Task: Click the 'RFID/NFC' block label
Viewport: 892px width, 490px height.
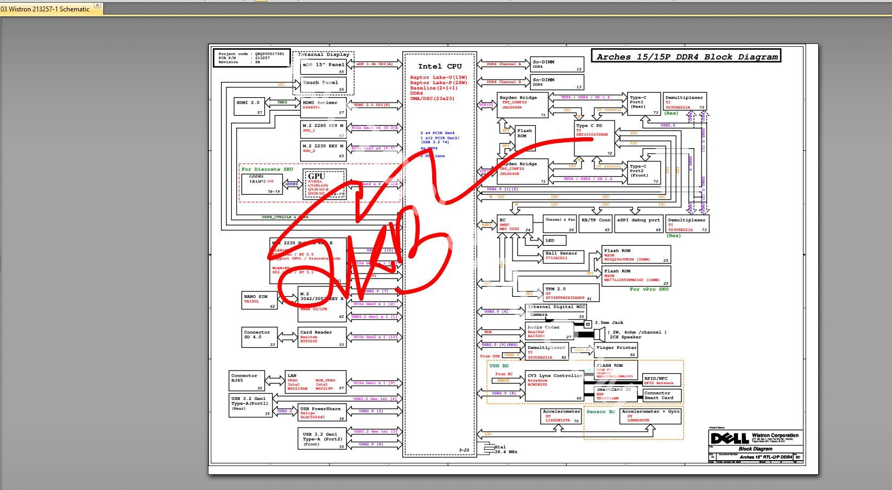Action: click(655, 378)
